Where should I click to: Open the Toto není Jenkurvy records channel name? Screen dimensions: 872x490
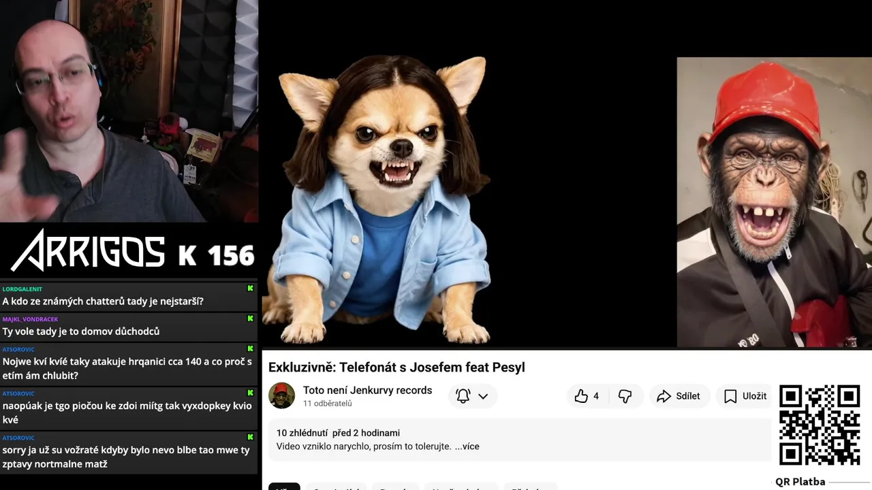point(368,390)
